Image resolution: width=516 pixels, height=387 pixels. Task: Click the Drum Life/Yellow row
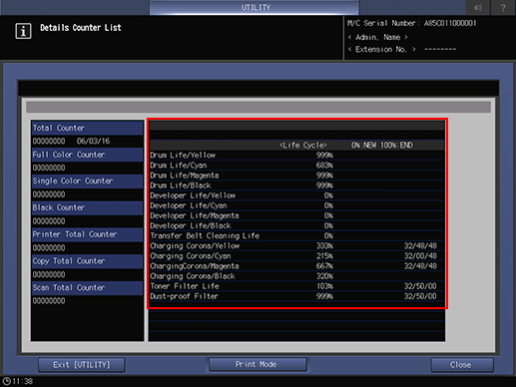(296, 156)
